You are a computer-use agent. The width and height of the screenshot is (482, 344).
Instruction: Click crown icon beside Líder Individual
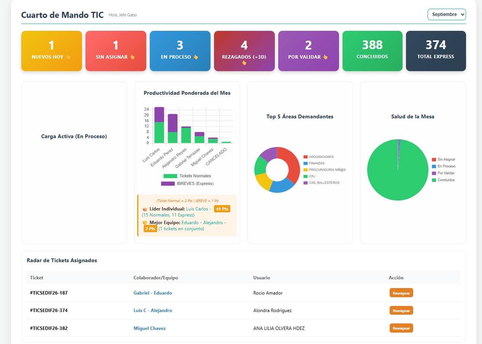(x=145, y=209)
